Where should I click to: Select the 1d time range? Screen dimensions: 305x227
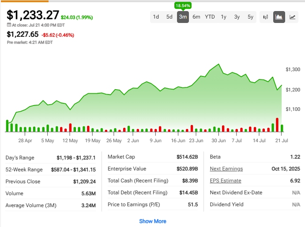point(156,17)
